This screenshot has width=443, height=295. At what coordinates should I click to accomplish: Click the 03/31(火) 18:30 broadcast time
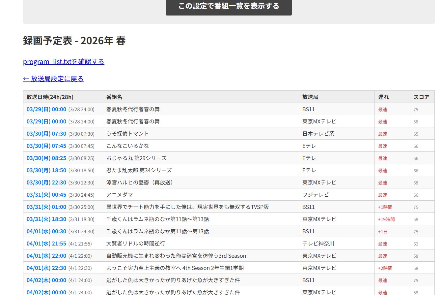pyautogui.click(x=46, y=219)
